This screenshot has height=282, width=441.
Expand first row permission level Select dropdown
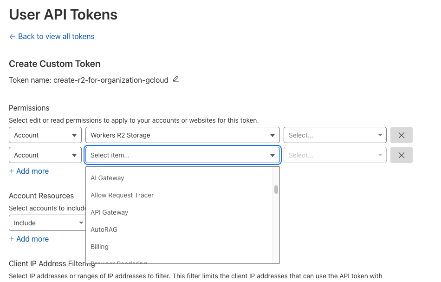click(335, 135)
